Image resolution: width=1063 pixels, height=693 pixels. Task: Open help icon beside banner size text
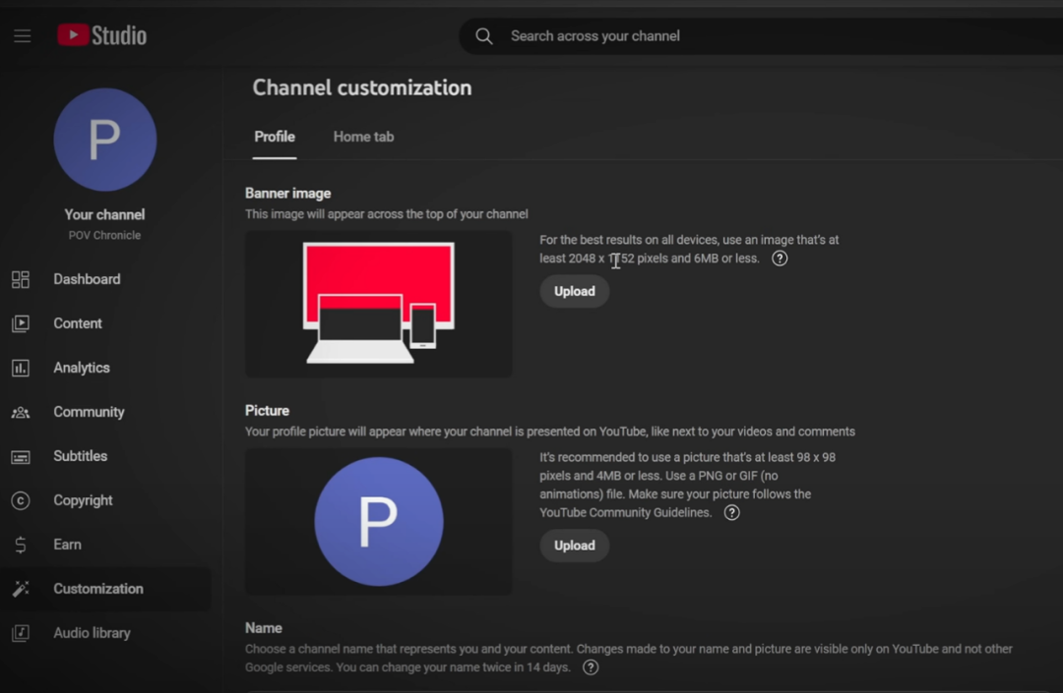(x=780, y=259)
